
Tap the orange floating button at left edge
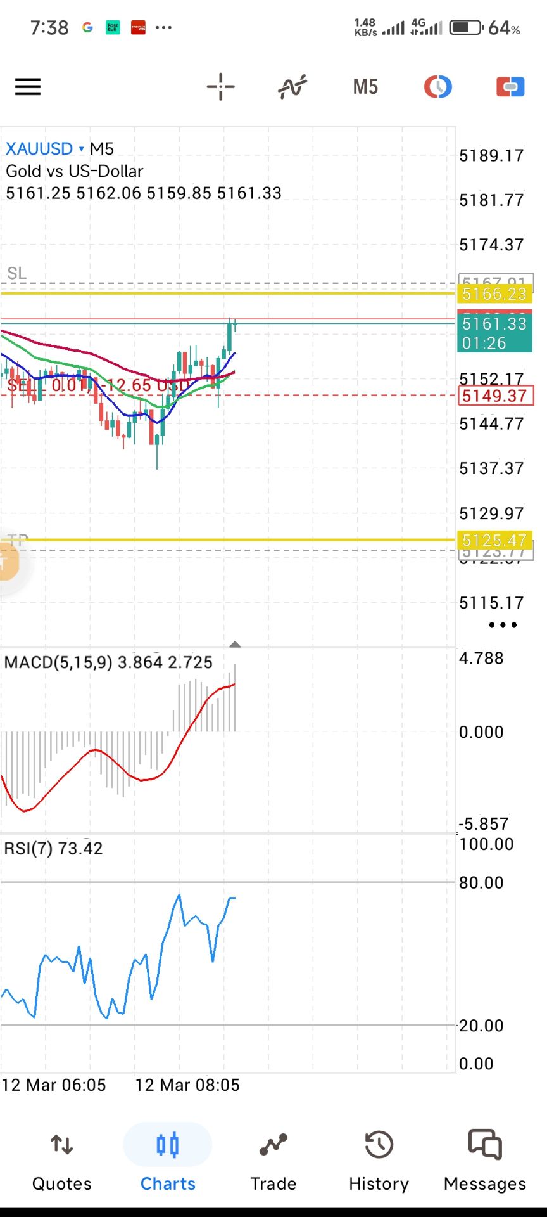point(9,562)
